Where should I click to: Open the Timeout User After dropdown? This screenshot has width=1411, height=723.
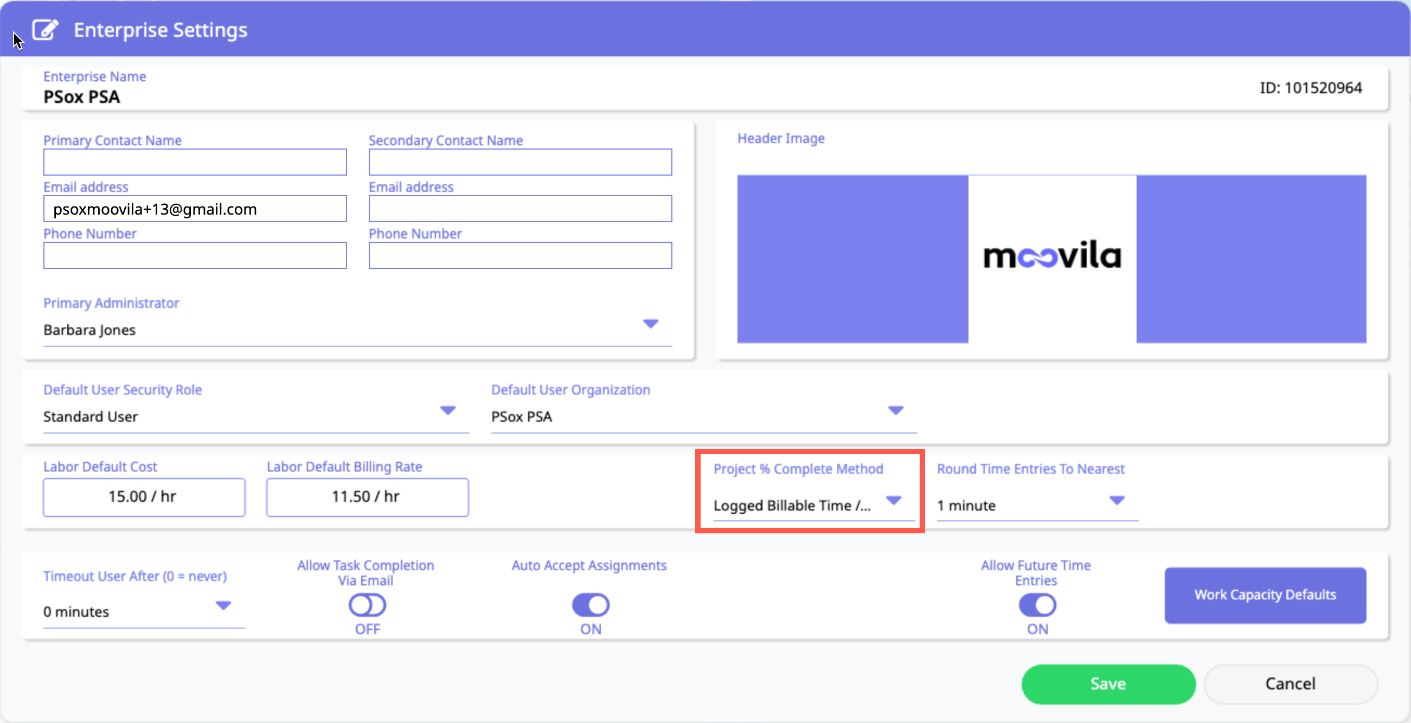[x=223, y=606]
